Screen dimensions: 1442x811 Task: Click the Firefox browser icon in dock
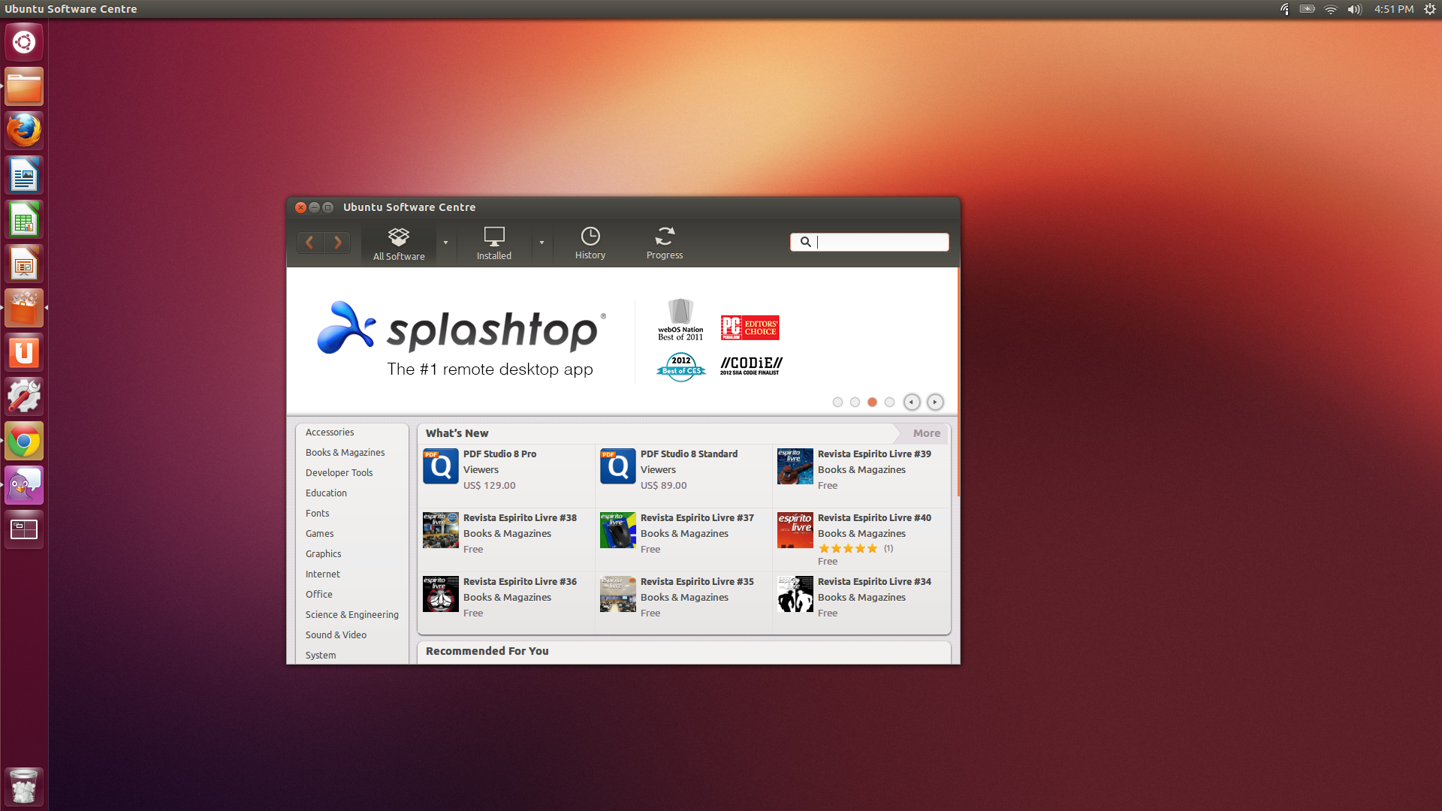click(x=25, y=131)
